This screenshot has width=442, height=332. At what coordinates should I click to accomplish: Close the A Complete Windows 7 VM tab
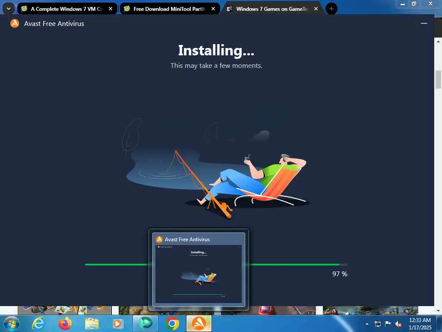110,9
